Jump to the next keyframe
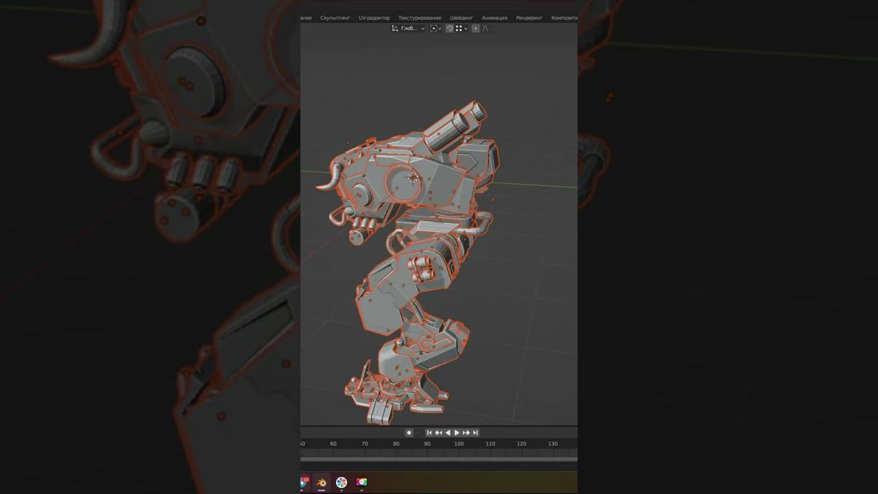 [x=466, y=432]
